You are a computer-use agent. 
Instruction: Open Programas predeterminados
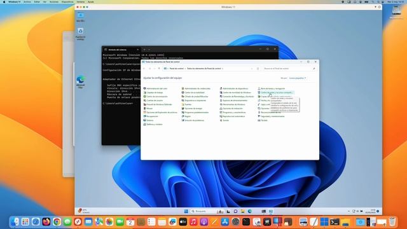[195, 113]
